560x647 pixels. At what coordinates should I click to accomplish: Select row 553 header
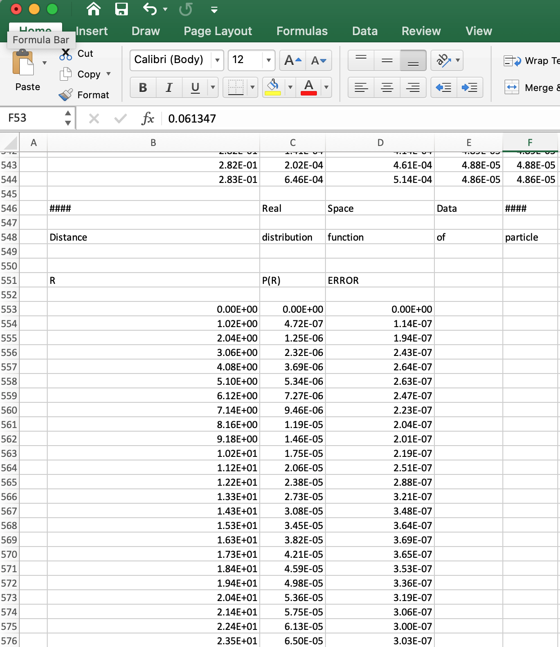click(x=9, y=309)
